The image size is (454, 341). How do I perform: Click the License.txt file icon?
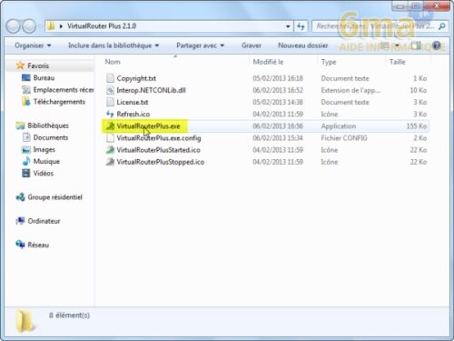(x=110, y=102)
